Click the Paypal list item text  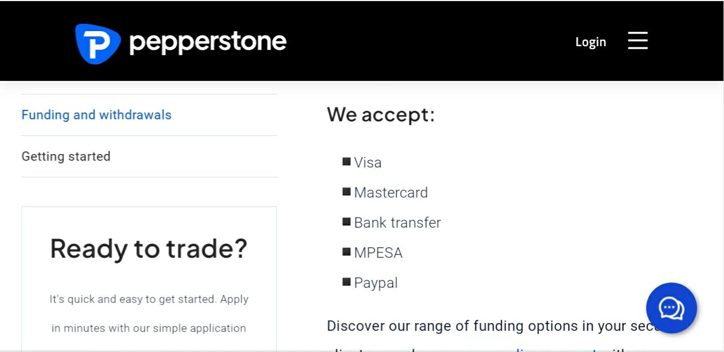click(x=376, y=283)
